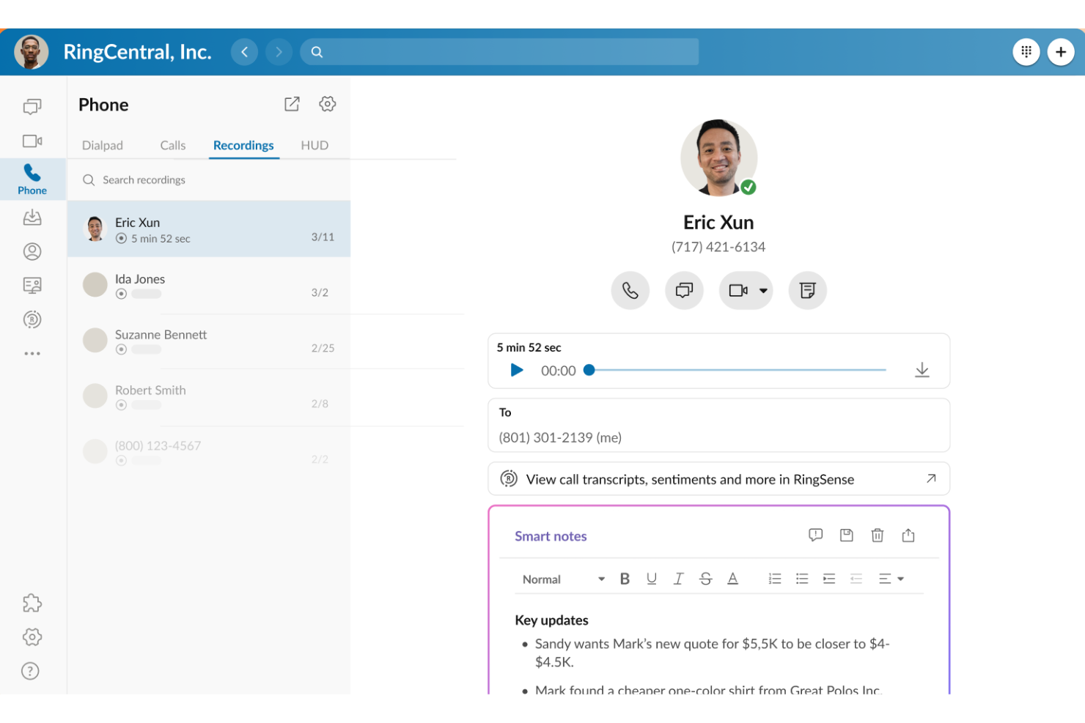Toggle numbered list in notes

tap(775, 579)
